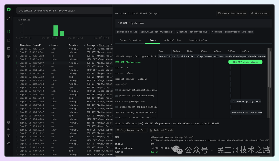Click the help question mark icon
This screenshot has height=161, width=279.
[x=9, y=136]
